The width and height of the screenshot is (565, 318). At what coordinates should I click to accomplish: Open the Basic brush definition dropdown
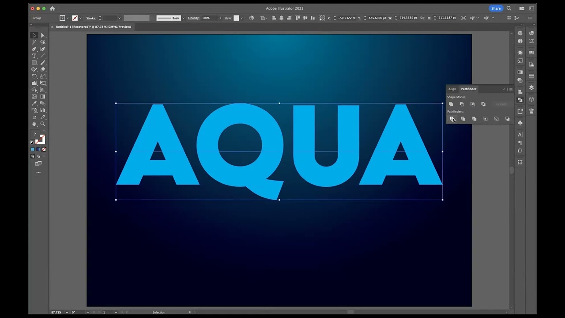pyautogui.click(x=183, y=18)
